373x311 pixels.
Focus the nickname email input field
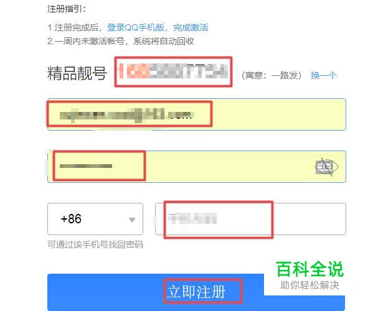click(x=197, y=114)
